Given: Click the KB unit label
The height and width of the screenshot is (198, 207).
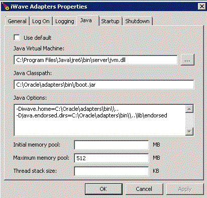Looking at the screenshot, I should pos(156,171).
